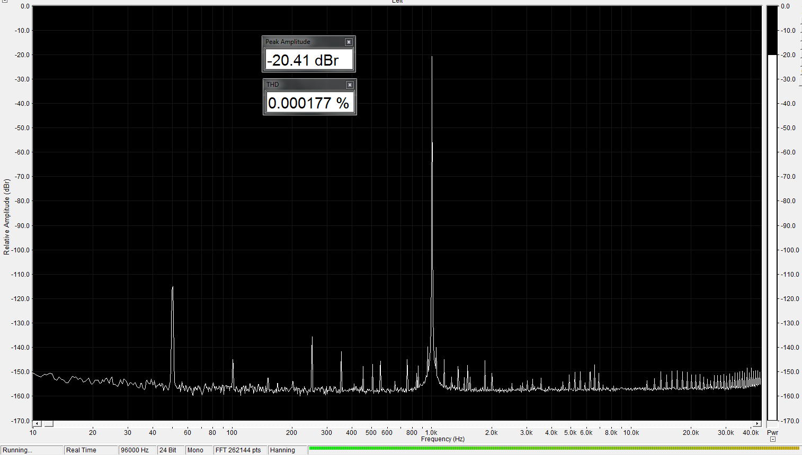
Task: Click the 96000 Hz sample rate field
Action: tap(137, 450)
